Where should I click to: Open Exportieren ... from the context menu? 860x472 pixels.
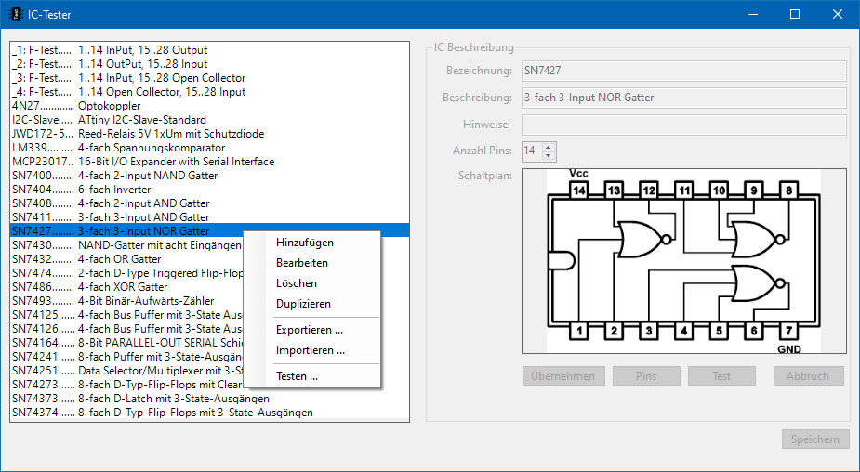[x=311, y=330]
